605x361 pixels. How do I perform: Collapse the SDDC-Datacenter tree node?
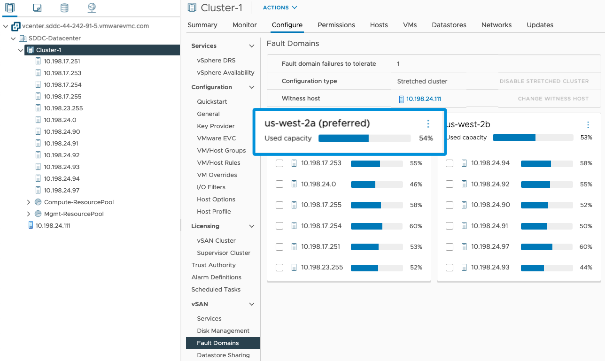point(13,38)
